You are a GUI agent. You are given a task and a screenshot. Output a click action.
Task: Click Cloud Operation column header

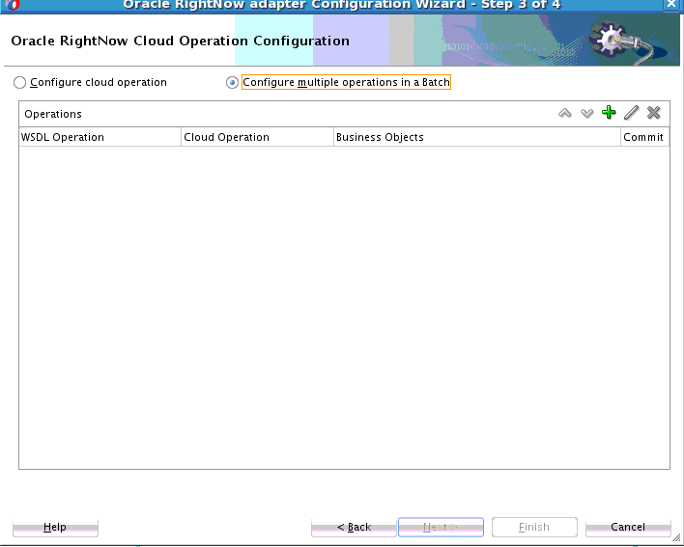coord(257,137)
